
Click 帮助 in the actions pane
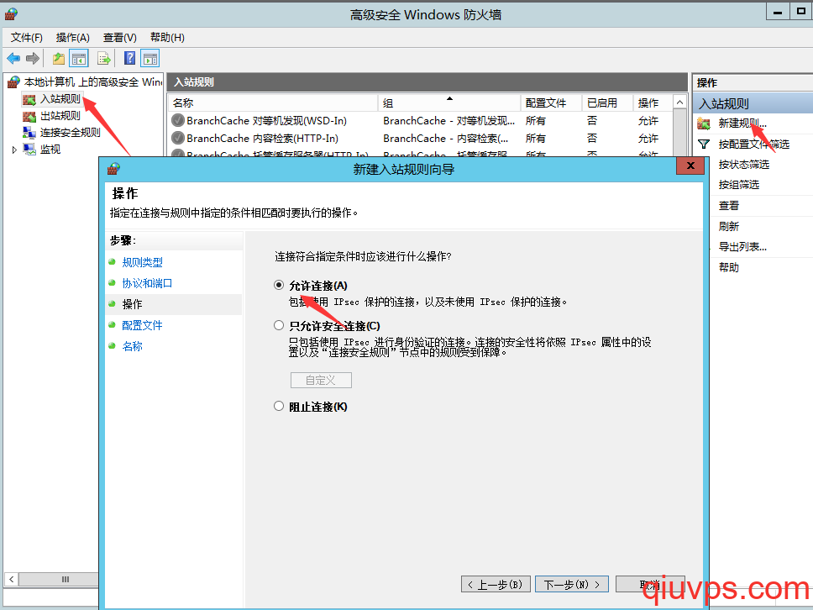coord(728,268)
